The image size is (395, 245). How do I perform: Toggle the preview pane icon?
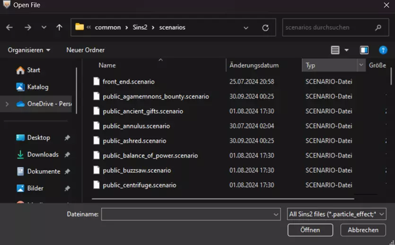pyautogui.click(x=364, y=50)
